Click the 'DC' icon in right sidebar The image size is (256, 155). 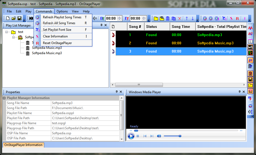click(x=250, y=53)
